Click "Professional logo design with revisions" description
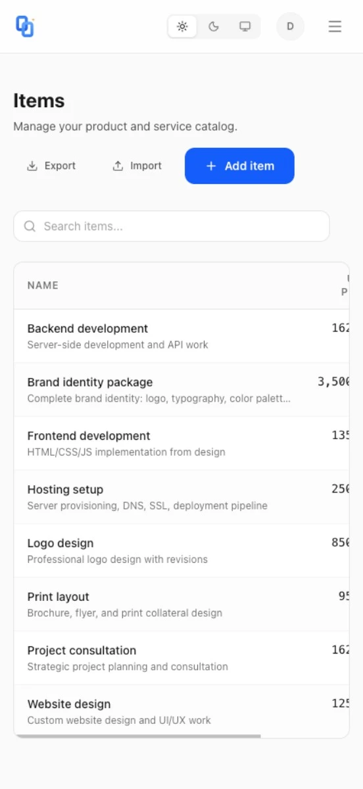The image size is (363, 789). (x=118, y=560)
